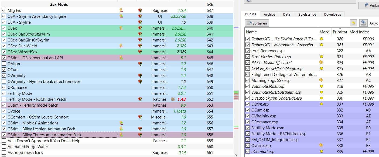Enable the Animated Forge Water mod checkbox
Image resolution: width=379 pixels, height=157 pixels.
point(4,147)
